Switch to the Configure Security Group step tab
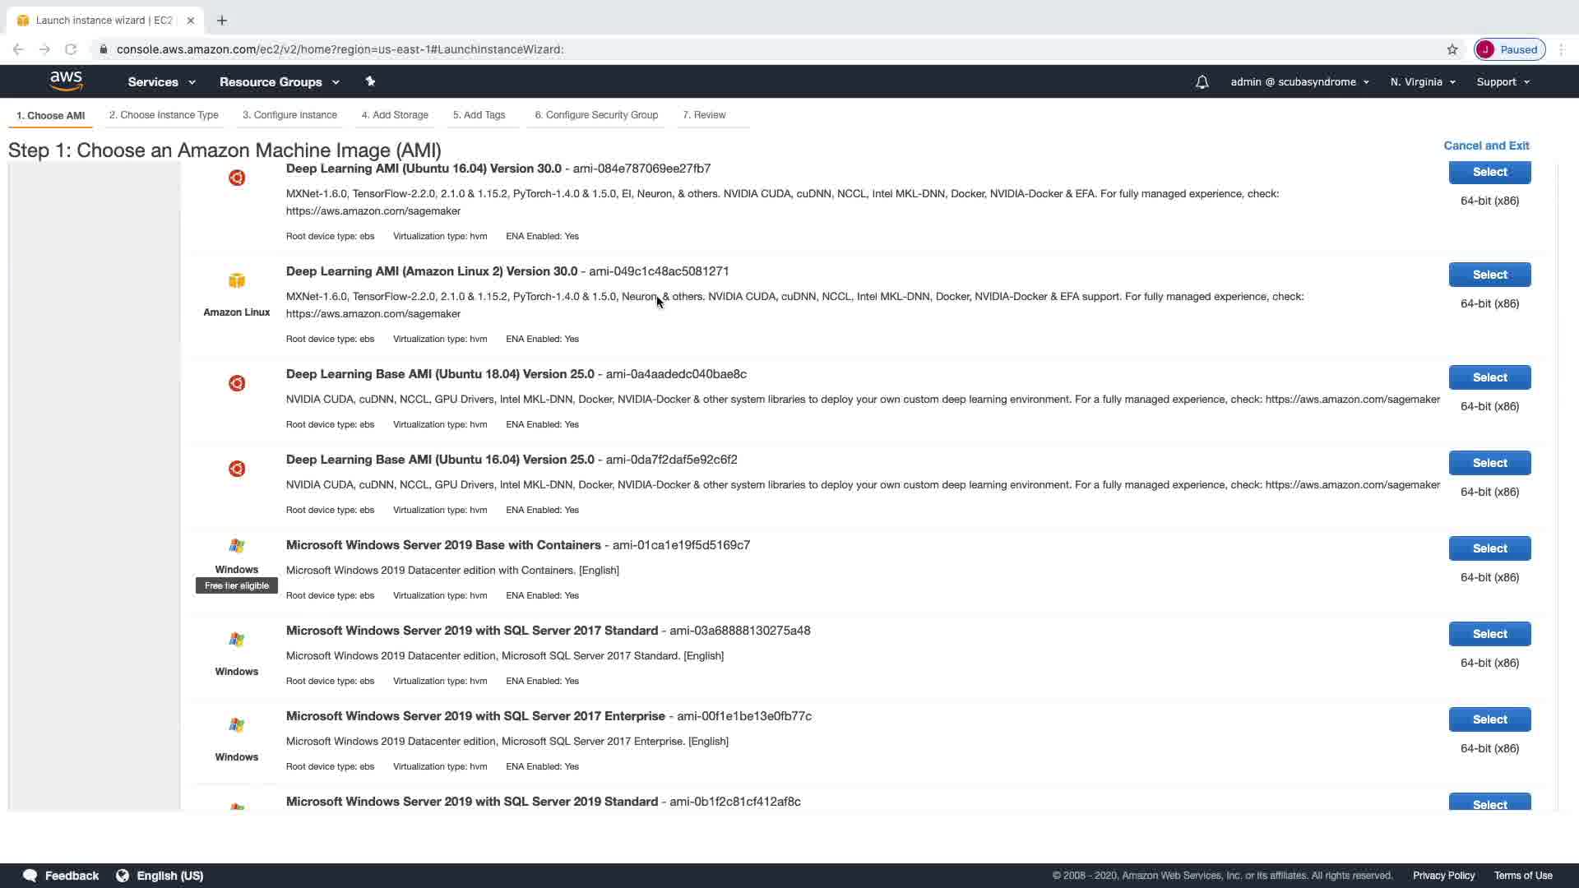 click(596, 115)
